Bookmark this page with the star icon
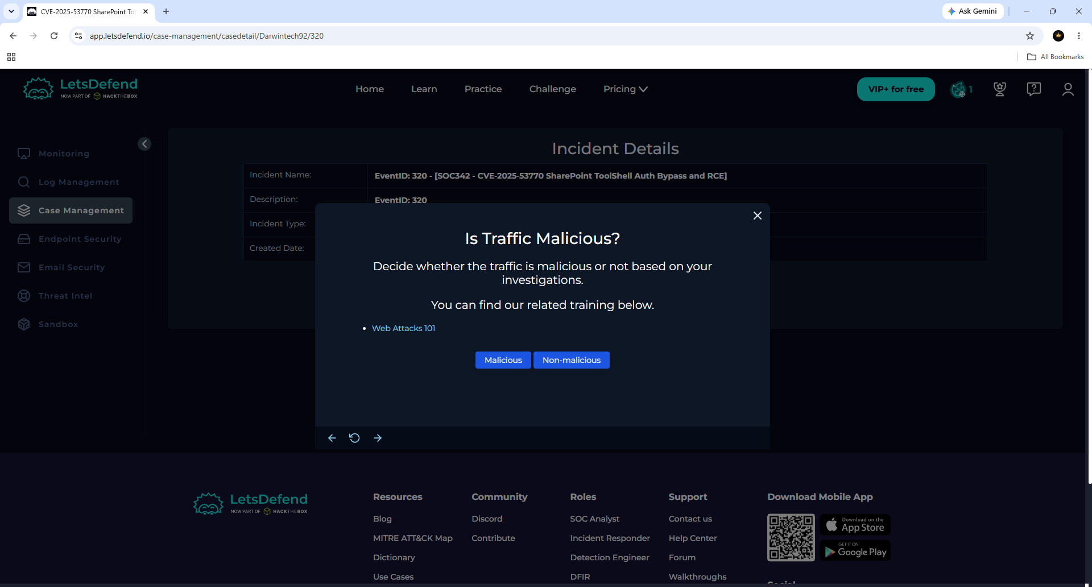Screen dimensions: 1092x587 1030,36
